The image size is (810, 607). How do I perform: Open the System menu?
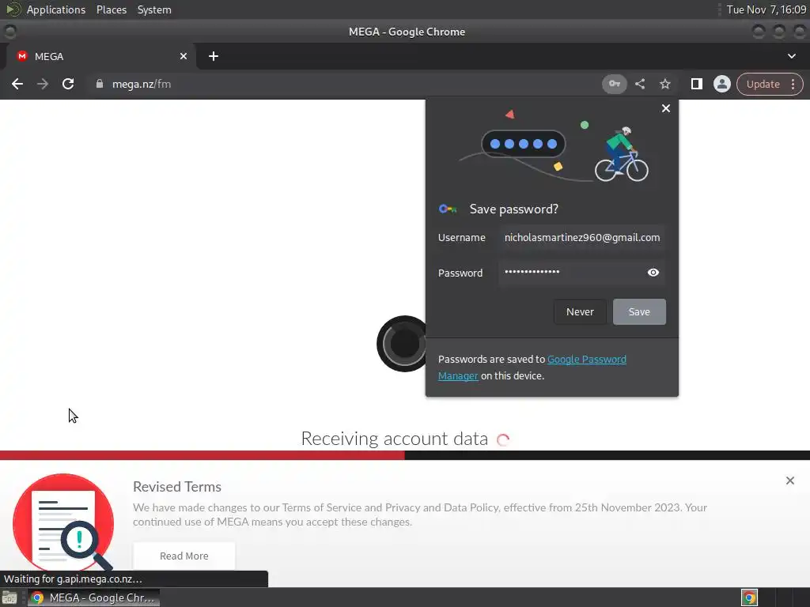(154, 9)
